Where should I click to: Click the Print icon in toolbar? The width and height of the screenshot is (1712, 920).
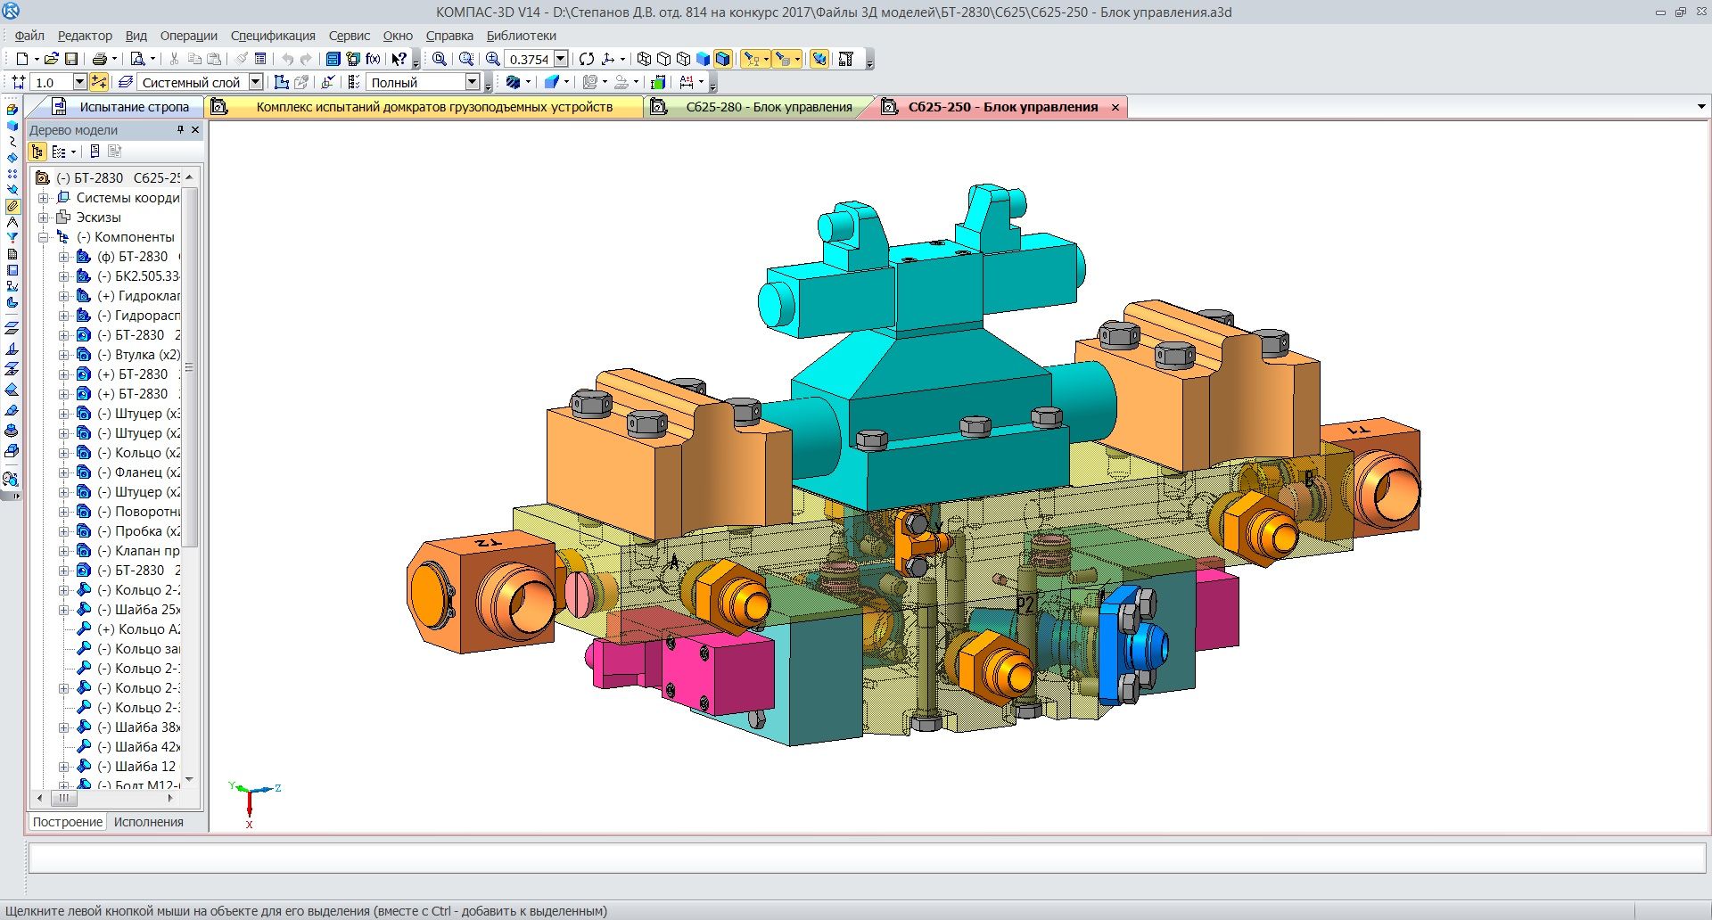pos(100,59)
